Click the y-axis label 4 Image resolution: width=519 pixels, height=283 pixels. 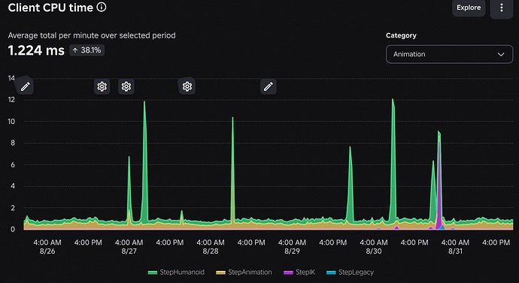tap(13, 186)
